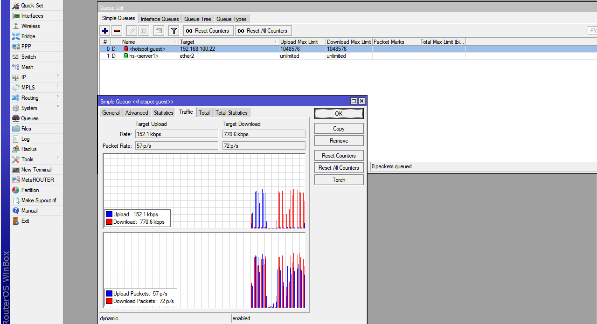The height and width of the screenshot is (324, 597).
Task: Select the Simple Queues tab
Action: pos(118,18)
